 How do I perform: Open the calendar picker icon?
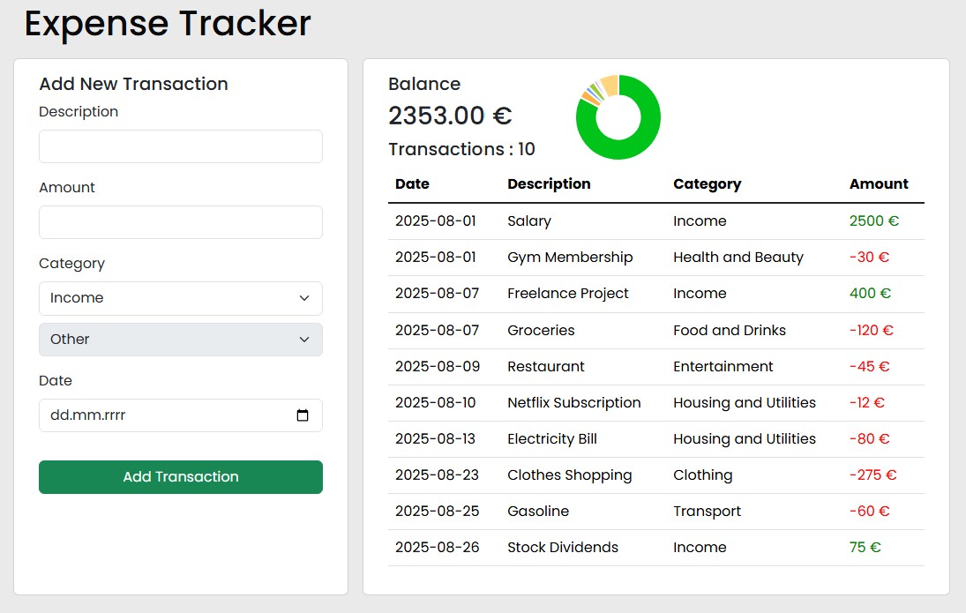[303, 415]
